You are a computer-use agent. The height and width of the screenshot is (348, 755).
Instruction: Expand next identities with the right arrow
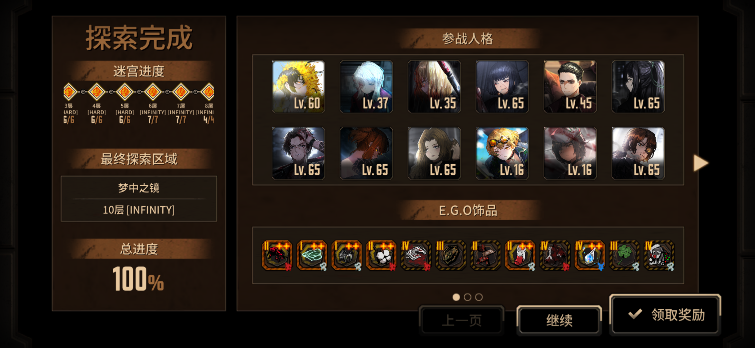tap(701, 163)
